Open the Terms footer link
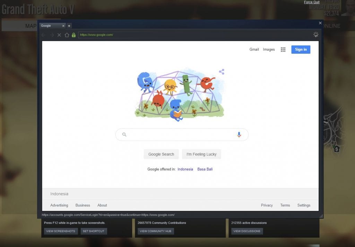 point(285,205)
